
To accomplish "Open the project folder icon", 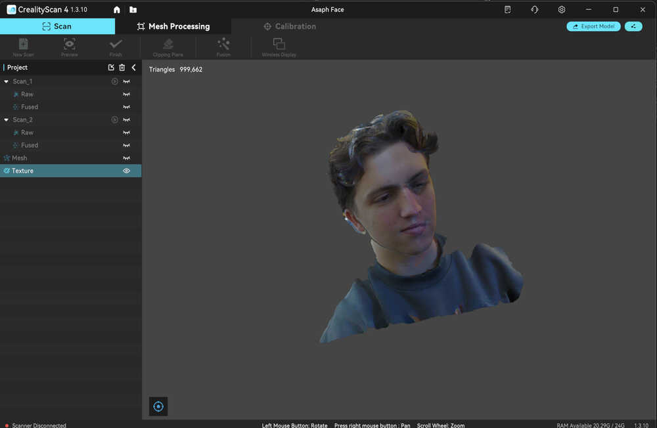I will (x=133, y=10).
